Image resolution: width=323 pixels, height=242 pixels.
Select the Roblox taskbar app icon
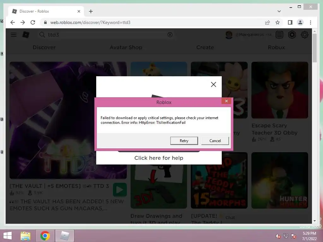pos(64,236)
